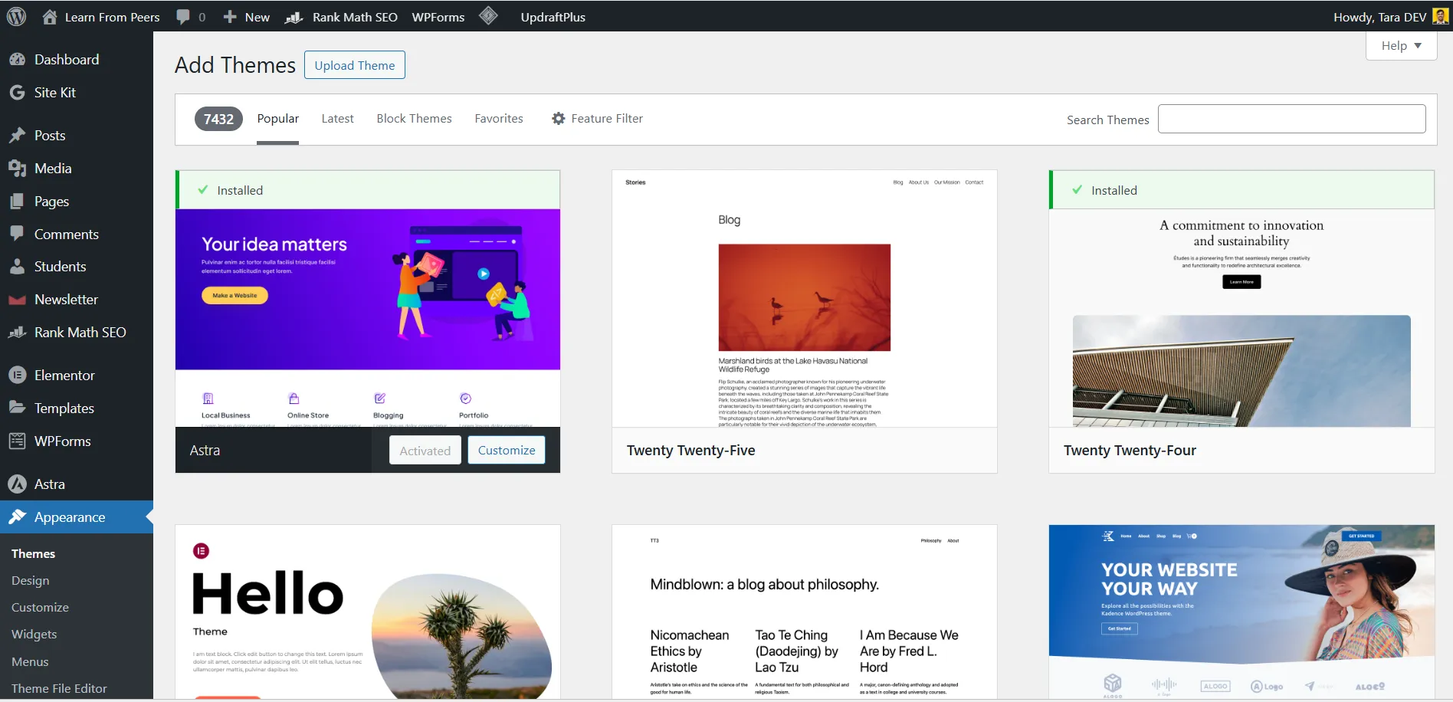
Task: Click Upload Theme button
Action: click(x=355, y=65)
